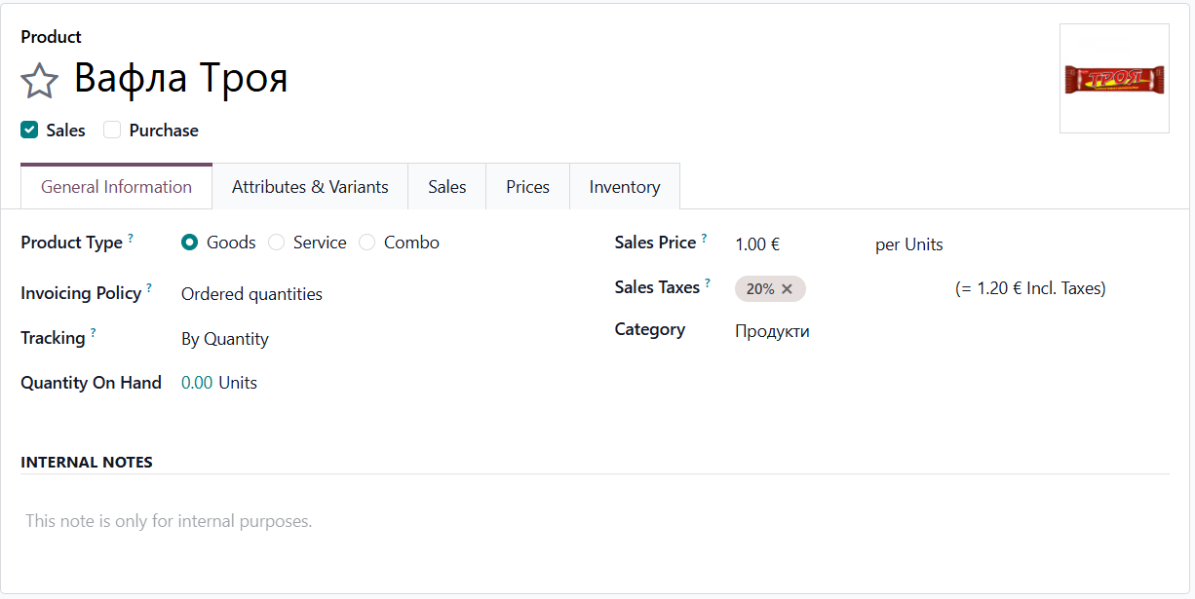Enable the Purchase checkbox
Screen dimensions: 1195x599
(x=113, y=131)
